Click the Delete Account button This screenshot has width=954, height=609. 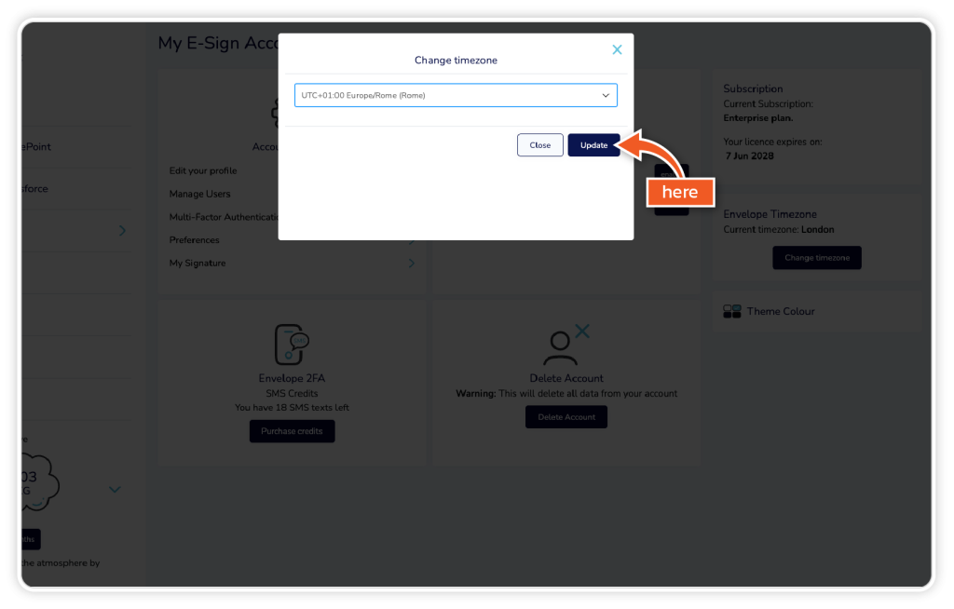pos(566,417)
